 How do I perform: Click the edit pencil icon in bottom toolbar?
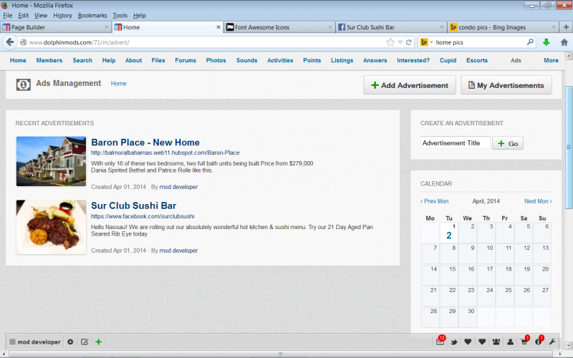pos(85,342)
